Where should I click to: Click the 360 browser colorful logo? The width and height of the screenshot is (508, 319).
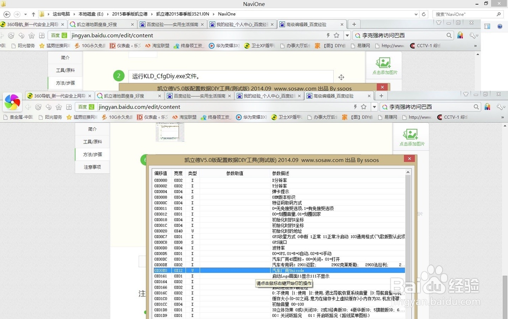pyautogui.click(x=12, y=102)
